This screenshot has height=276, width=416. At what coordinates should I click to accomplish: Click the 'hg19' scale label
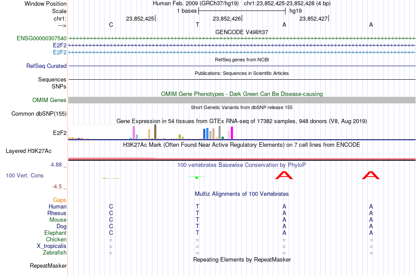click(296, 11)
